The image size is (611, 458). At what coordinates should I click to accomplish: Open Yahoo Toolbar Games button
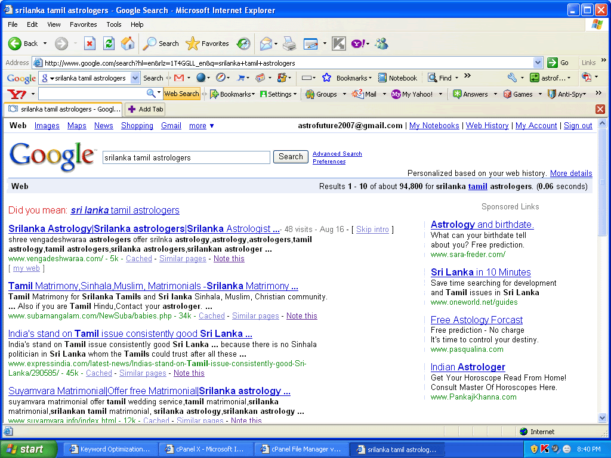coord(518,94)
